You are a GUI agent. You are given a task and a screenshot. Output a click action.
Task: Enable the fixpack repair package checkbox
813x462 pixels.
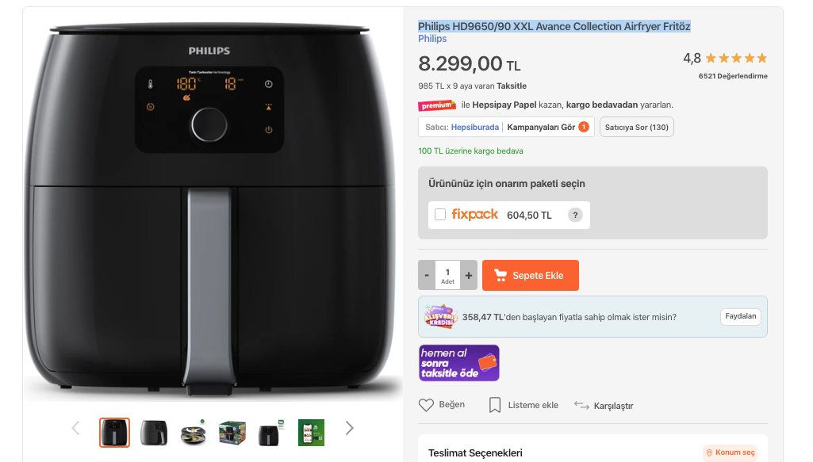(x=440, y=215)
